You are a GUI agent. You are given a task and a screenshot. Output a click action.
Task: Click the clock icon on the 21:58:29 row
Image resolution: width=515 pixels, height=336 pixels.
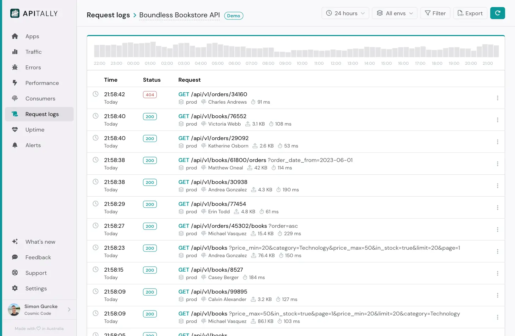tap(96, 204)
